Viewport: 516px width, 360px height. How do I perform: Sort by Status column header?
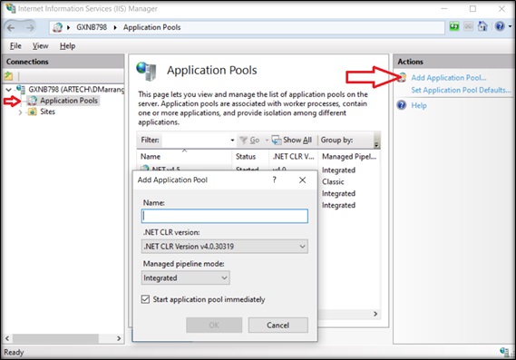click(x=250, y=157)
